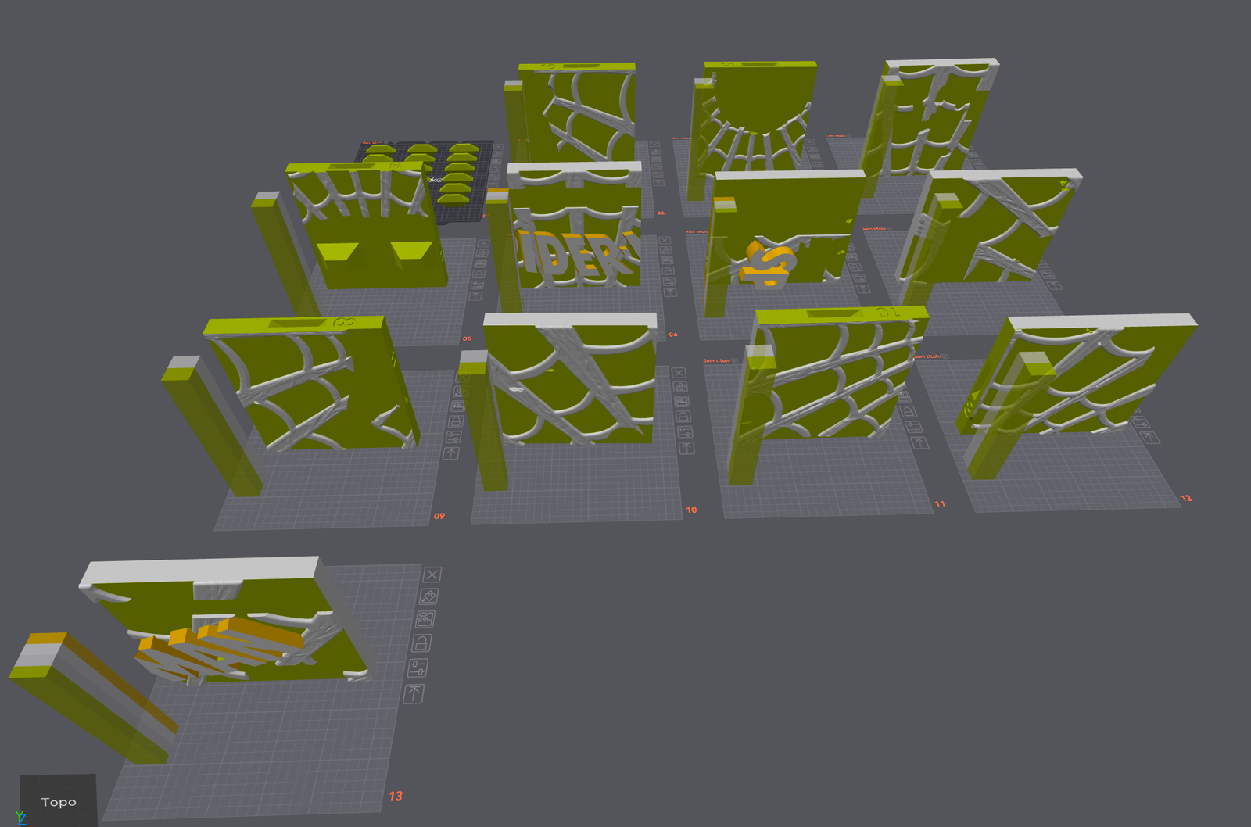Viewport: 1251px width, 827px height.
Task: Arrange objects on plate 09
Action: (x=457, y=406)
